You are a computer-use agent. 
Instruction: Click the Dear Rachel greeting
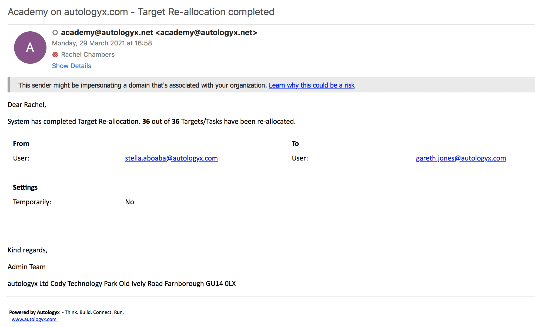coord(27,105)
